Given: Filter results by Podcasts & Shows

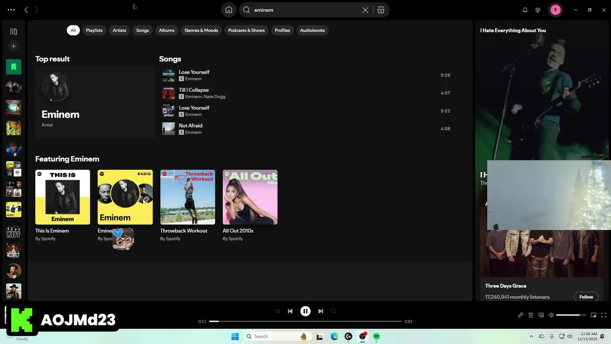Looking at the screenshot, I should [246, 30].
